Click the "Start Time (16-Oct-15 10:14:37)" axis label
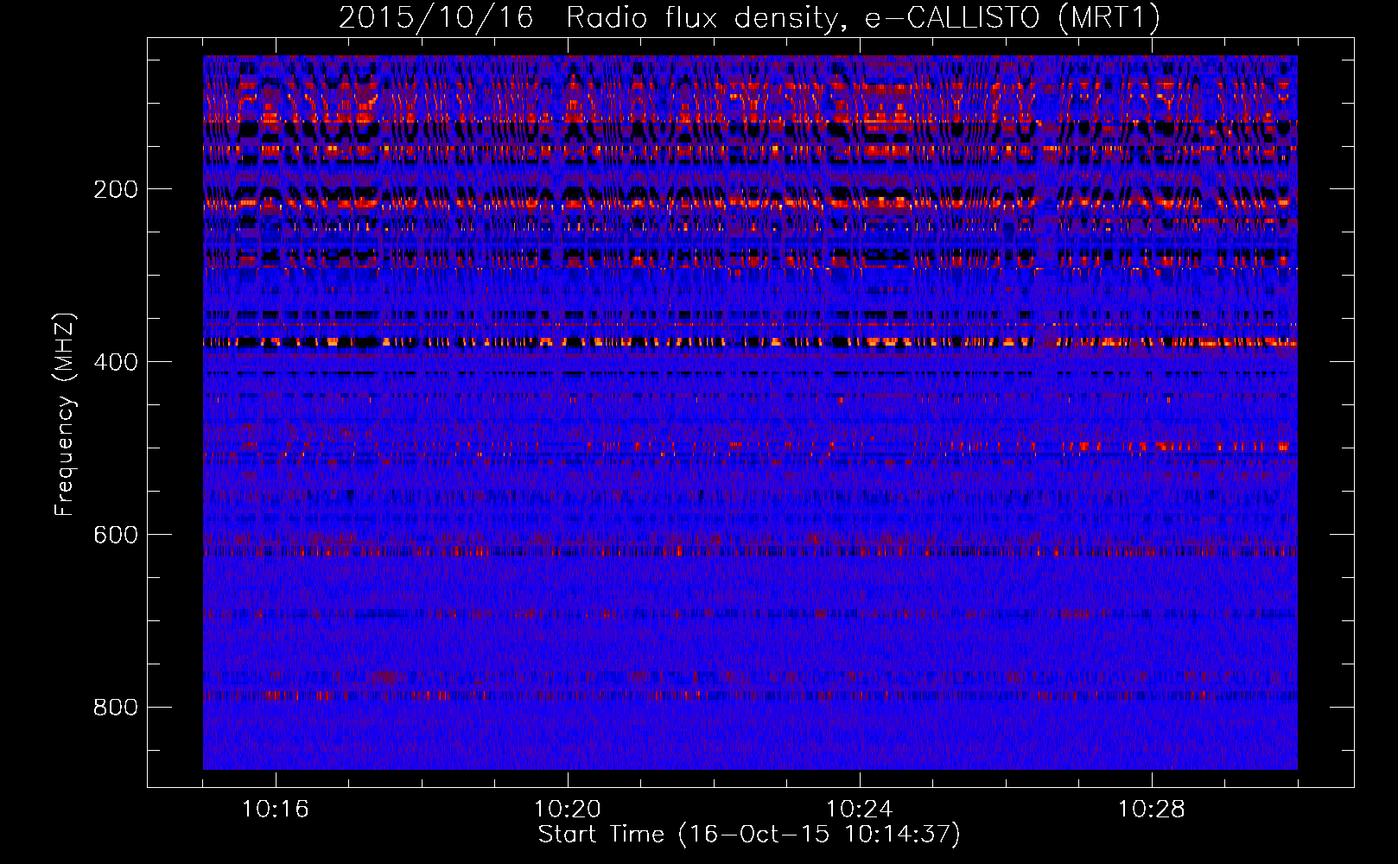This screenshot has height=864, width=1398. [x=749, y=835]
